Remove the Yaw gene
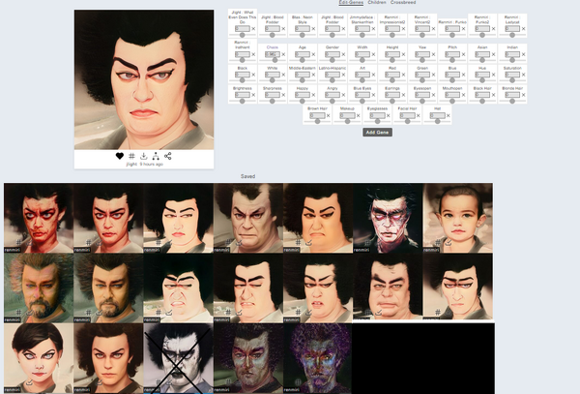Image resolution: width=580 pixels, height=394 pixels. pos(433,54)
